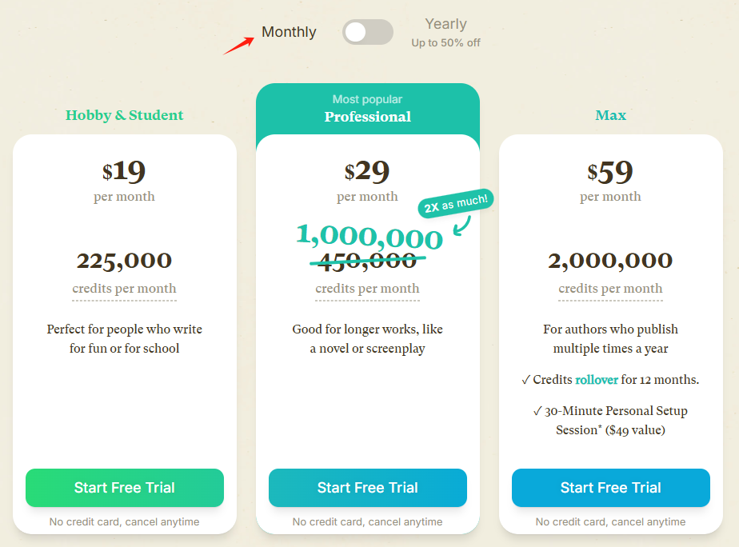Click No credit card text under Max plan
The height and width of the screenshot is (547, 739).
click(x=610, y=521)
